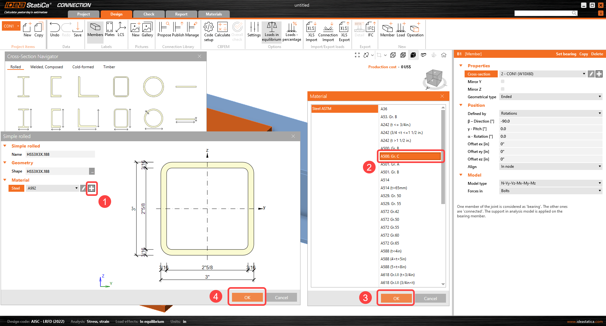The image size is (606, 326).
Task: Start an XLS Import of loads
Action: point(311,31)
